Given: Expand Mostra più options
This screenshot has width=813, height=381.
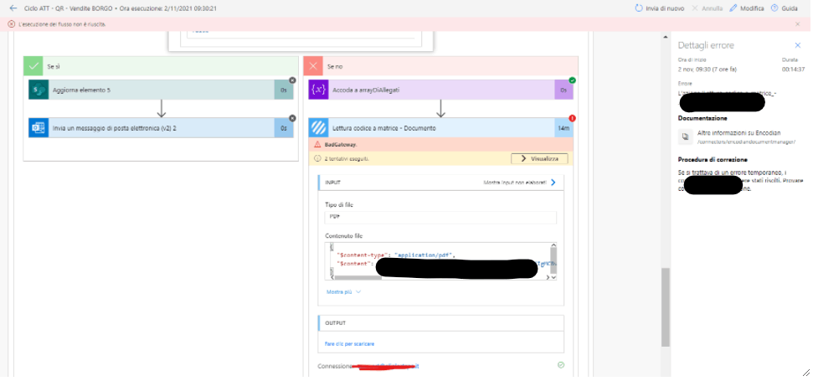Looking at the screenshot, I should tap(344, 292).
